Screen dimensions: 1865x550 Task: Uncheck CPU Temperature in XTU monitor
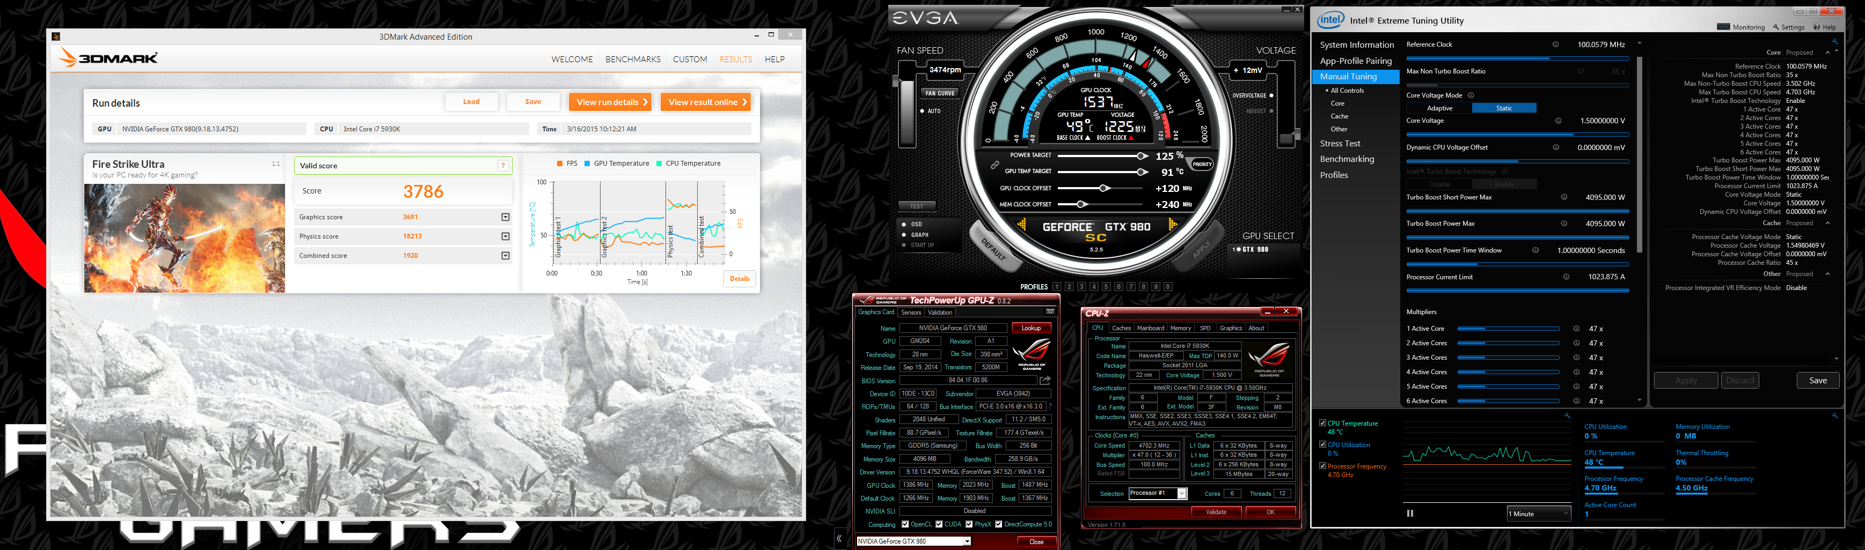[1323, 423]
